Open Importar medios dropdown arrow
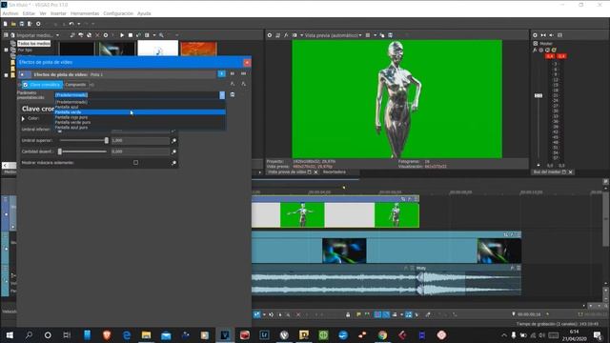 (57, 35)
